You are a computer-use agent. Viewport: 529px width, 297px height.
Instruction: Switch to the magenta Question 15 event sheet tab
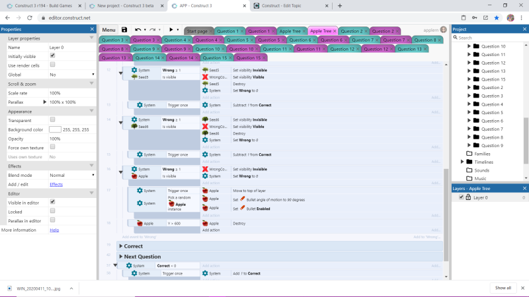pos(249,57)
